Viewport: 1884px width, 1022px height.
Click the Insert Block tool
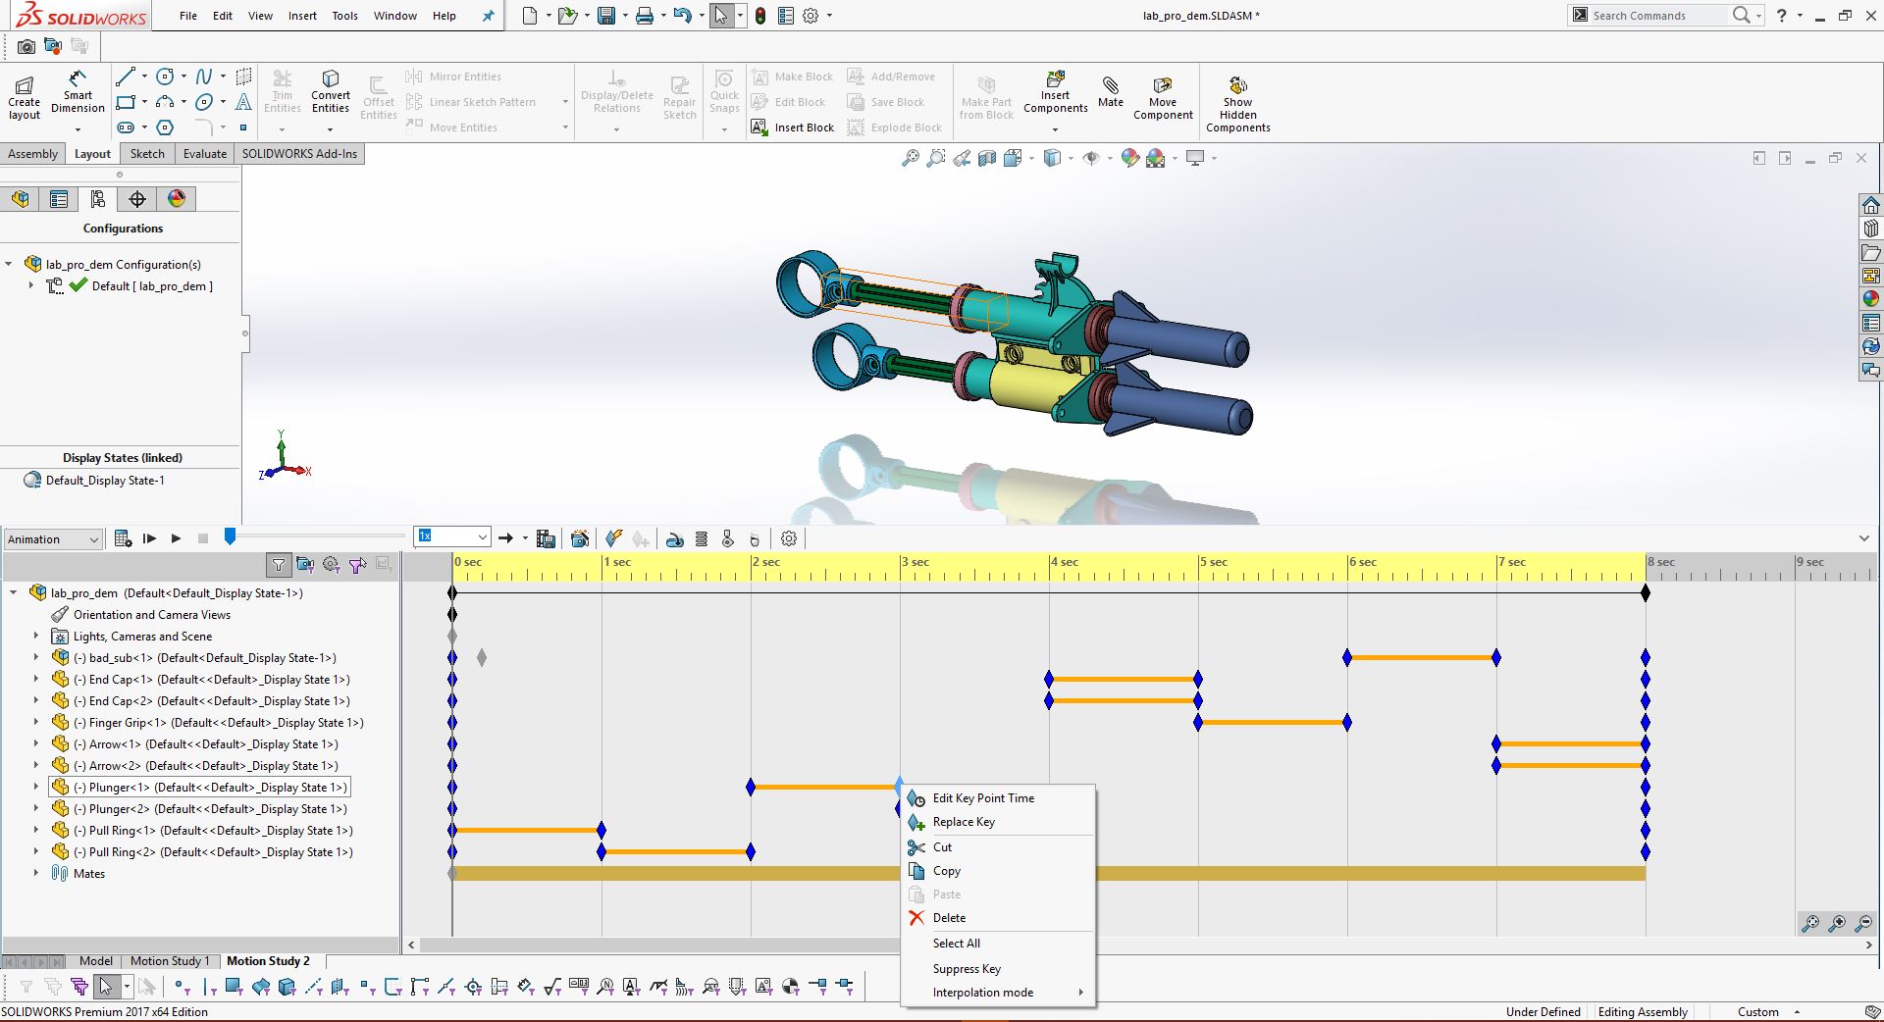793,128
